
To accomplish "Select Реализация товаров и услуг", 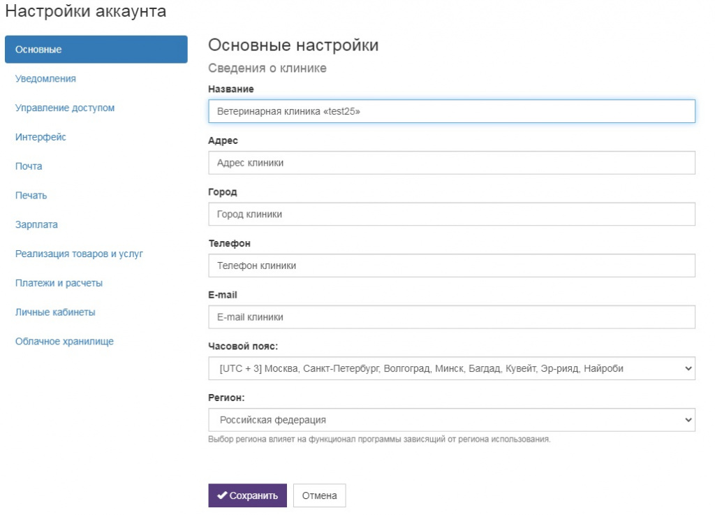I will 79,254.
